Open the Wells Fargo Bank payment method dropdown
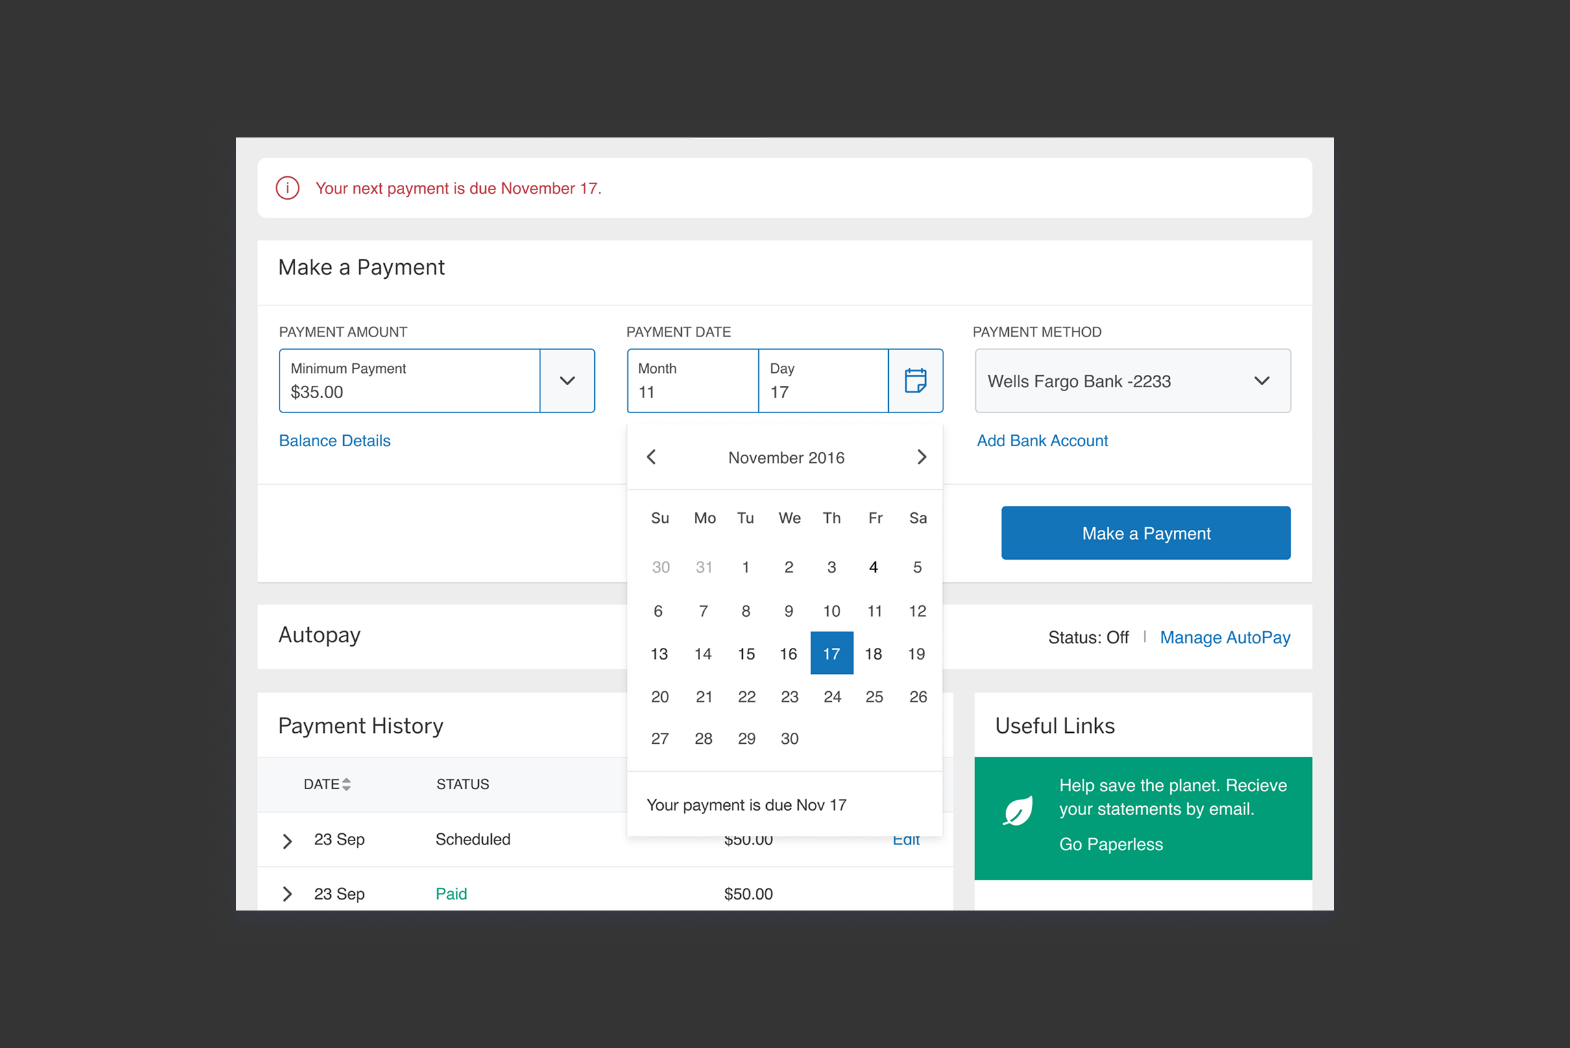The height and width of the screenshot is (1048, 1570). (x=1132, y=381)
